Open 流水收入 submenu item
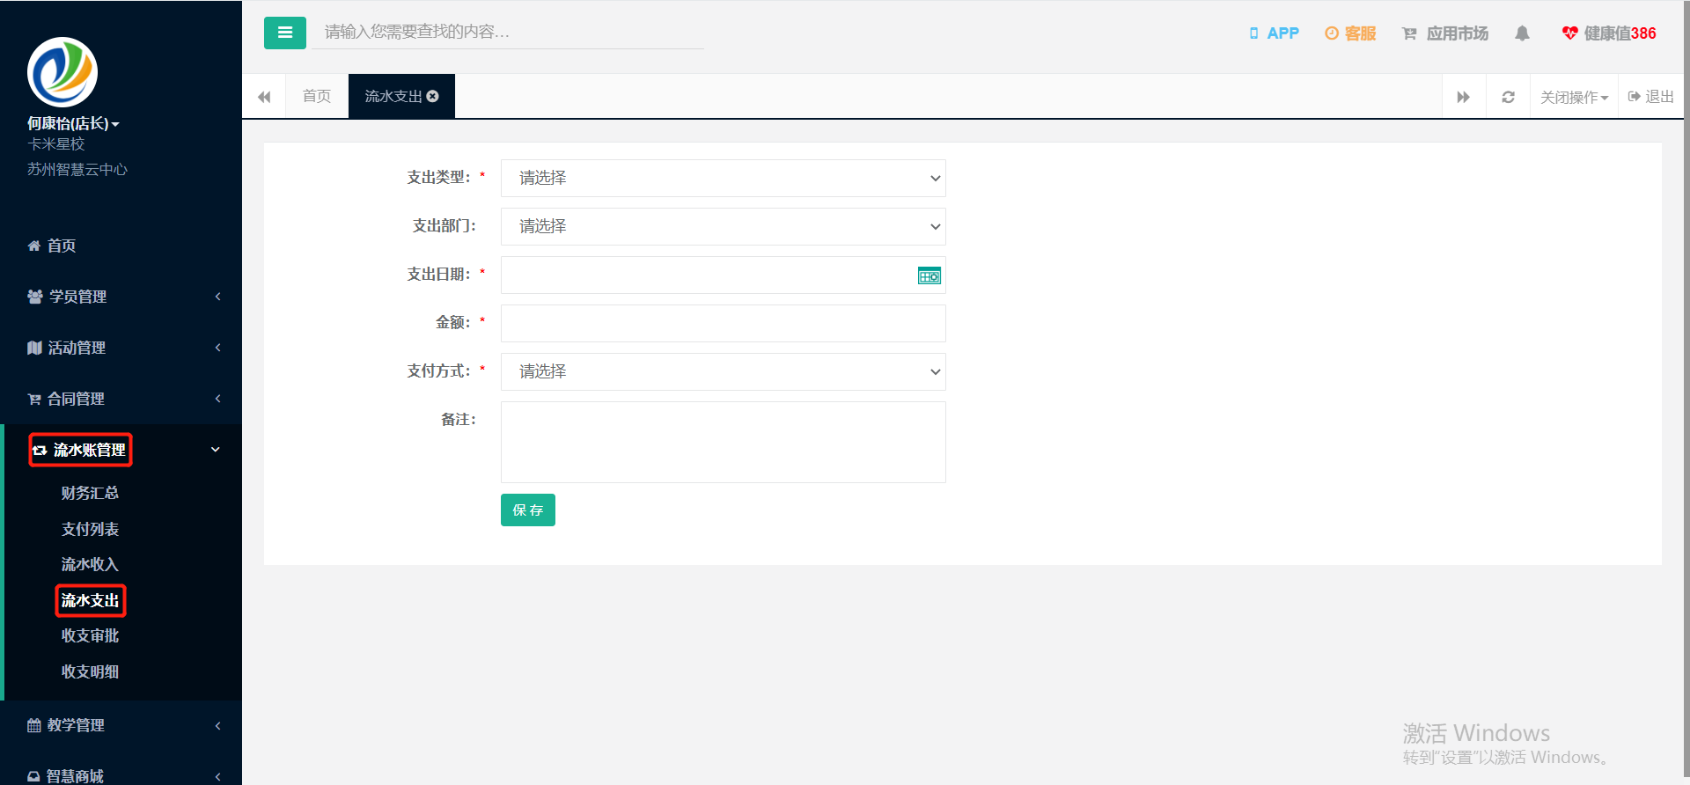 [x=90, y=564]
